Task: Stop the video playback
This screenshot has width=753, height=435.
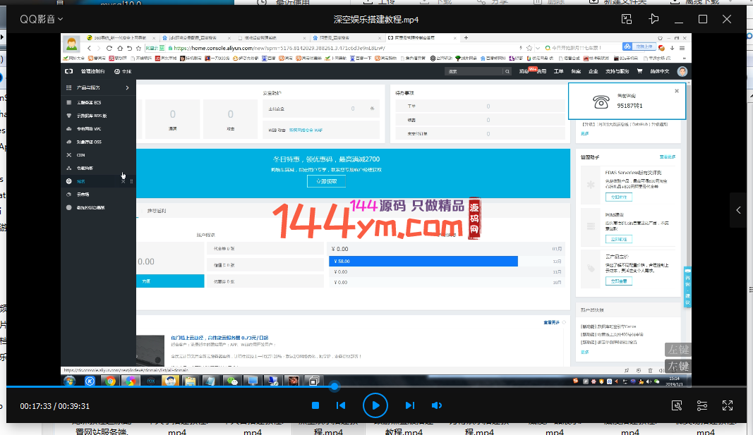Action: pos(316,405)
